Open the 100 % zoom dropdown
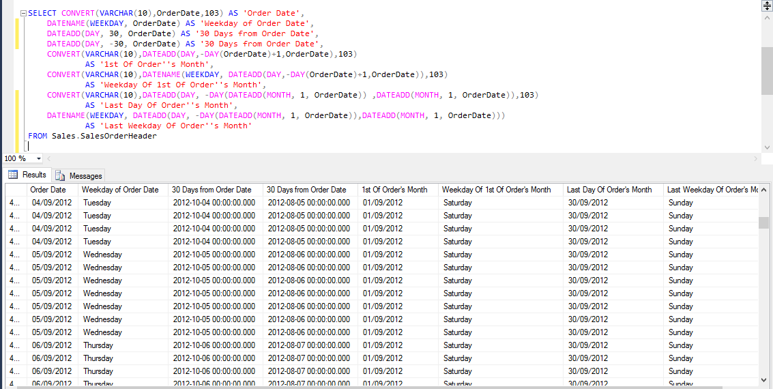The width and height of the screenshot is (773, 389). pos(39,159)
